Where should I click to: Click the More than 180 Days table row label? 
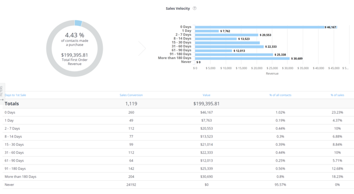21,177
